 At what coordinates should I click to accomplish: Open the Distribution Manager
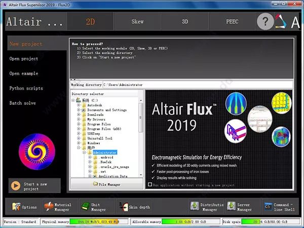pyautogui.click(x=204, y=206)
